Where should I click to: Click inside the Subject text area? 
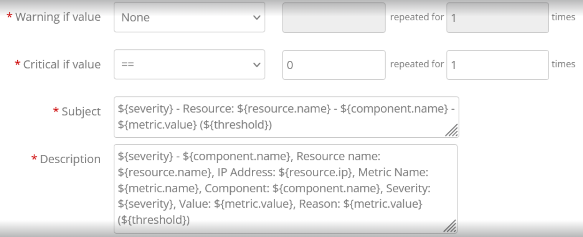tap(286, 117)
